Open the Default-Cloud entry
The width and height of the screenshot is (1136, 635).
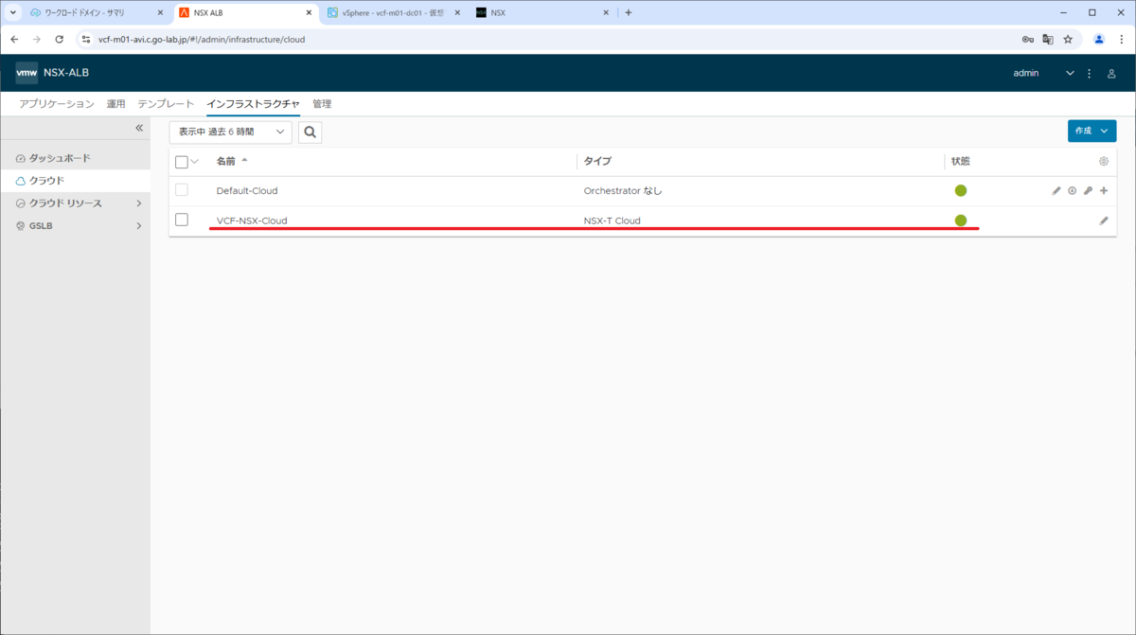247,190
